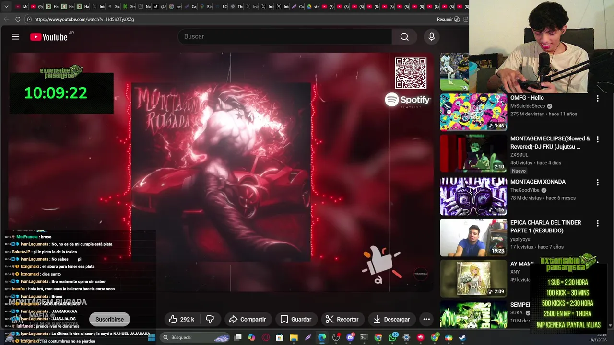Viewport: 614px width, 345px height.
Task: Open EPICA CHARLA DEL TINDER thumbnail
Action: (473, 237)
